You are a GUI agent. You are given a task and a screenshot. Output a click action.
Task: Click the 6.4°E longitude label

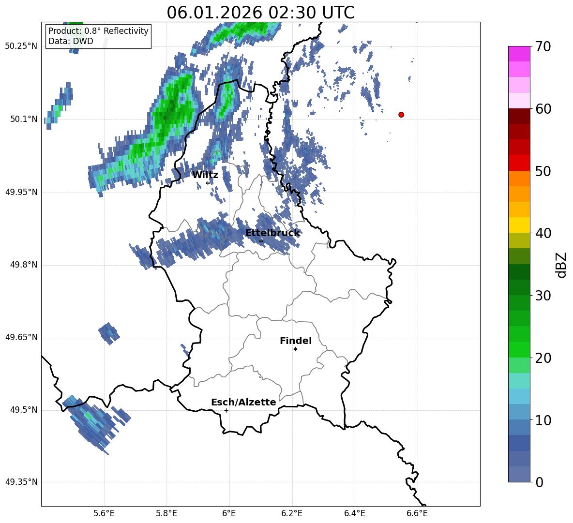click(x=354, y=513)
